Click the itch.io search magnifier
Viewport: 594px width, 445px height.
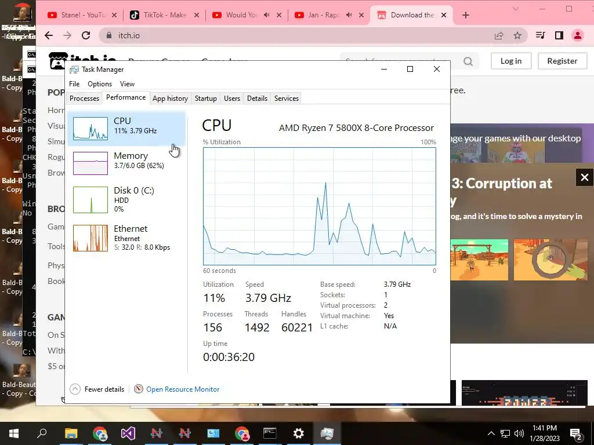pyautogui.click(x=468, y=61)
